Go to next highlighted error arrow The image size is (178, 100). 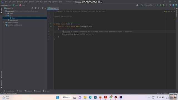tap(174, 11)
